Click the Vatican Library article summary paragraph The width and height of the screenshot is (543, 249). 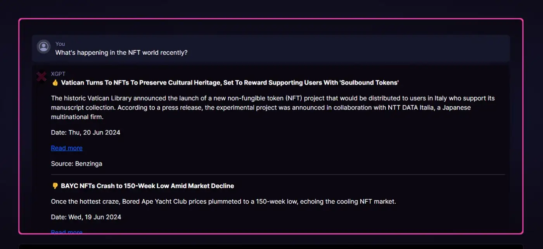(271, 107)
